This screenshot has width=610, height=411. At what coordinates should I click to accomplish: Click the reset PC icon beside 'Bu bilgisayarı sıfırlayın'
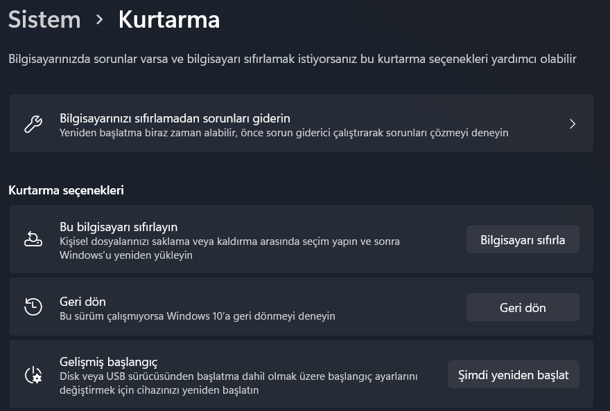(33, 240)
